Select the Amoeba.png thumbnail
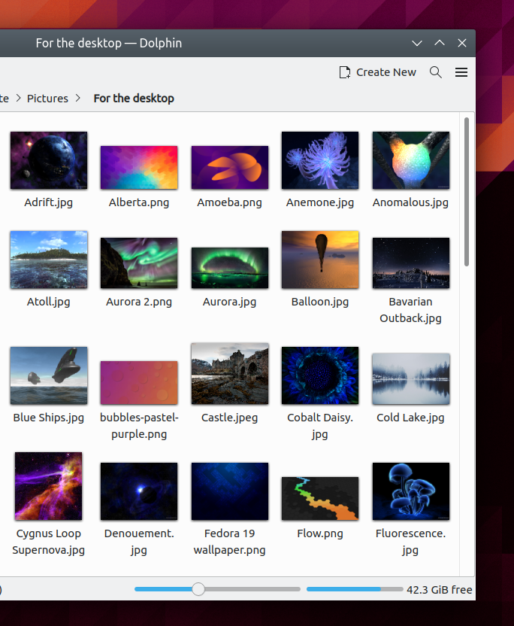514x626 pixels. (230, 167)
